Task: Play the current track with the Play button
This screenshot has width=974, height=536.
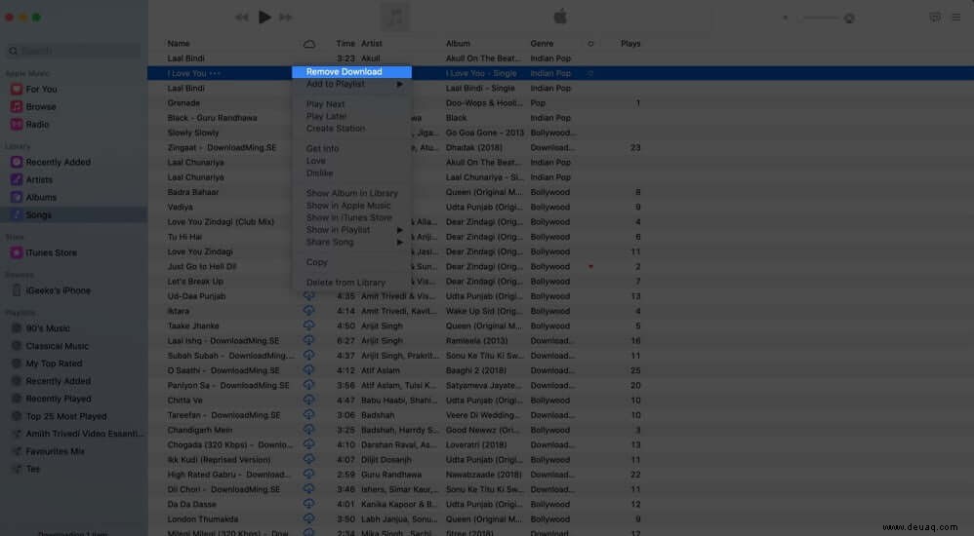Action: [264, 18]
